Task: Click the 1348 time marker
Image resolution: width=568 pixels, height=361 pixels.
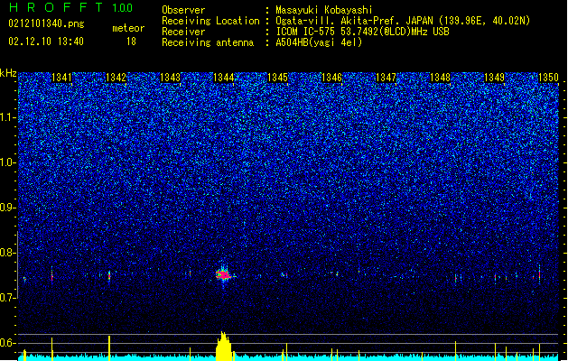Action: [440, 78]
